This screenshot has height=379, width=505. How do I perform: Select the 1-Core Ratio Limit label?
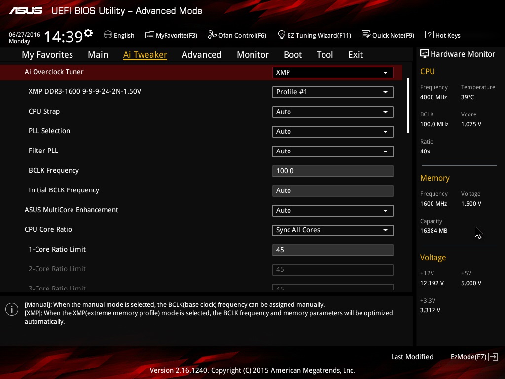click(x=57, y=249)
